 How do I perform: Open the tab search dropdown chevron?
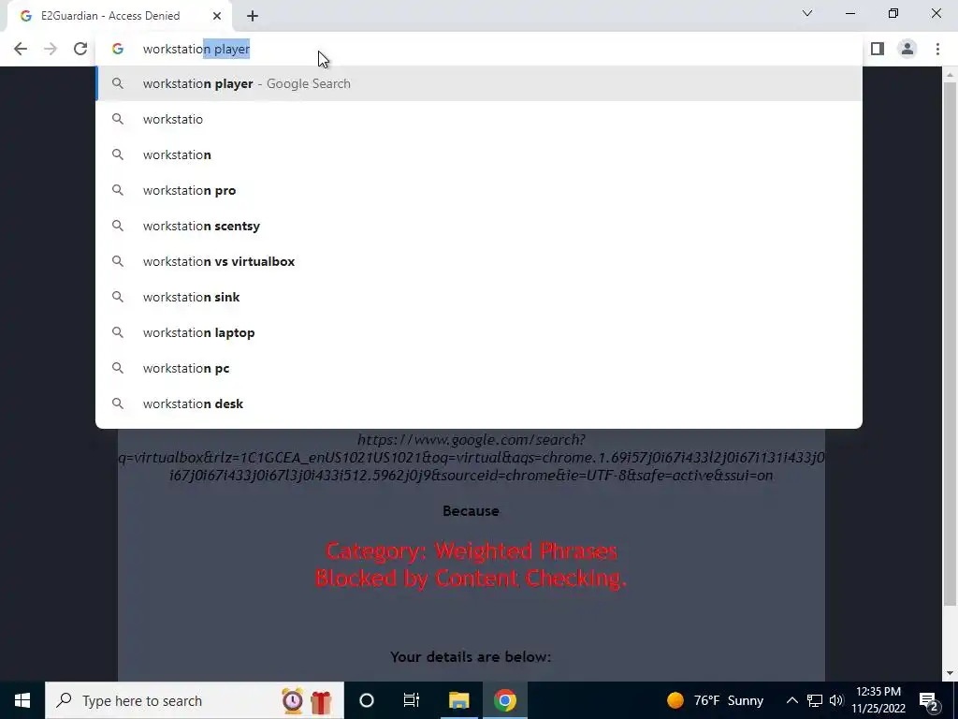(807, 13)
